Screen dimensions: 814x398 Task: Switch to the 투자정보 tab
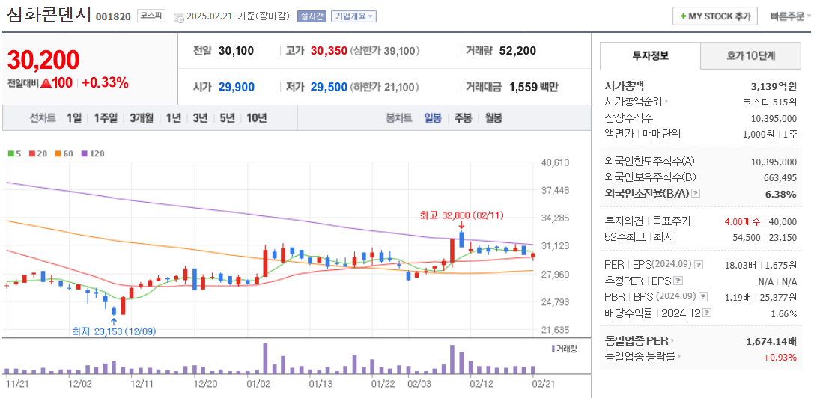651,55
